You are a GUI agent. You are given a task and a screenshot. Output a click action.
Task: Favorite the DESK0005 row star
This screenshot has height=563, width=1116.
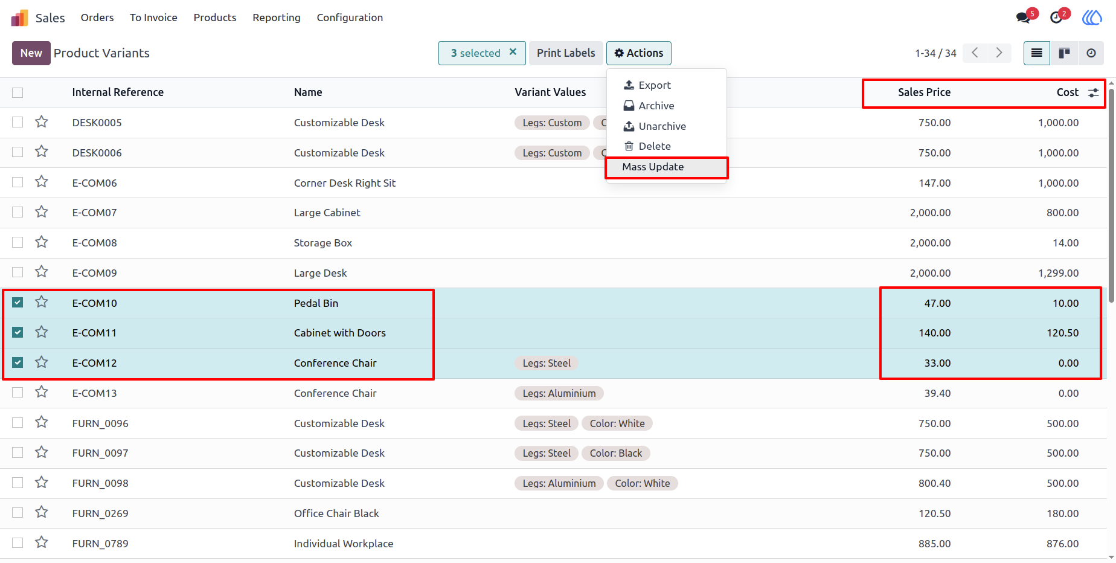pos(42,122)
